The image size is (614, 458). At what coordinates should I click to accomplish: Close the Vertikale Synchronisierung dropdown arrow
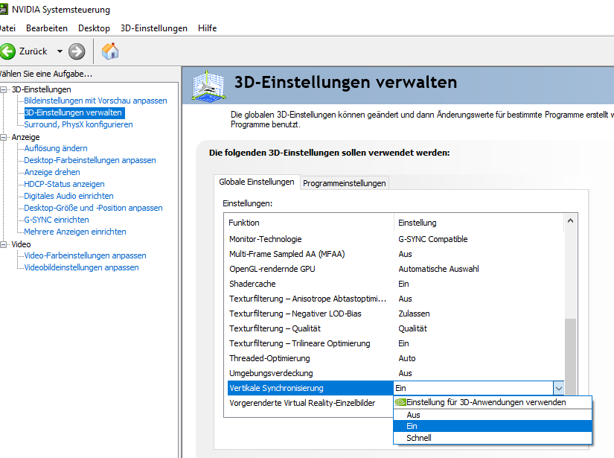[558, 388]
